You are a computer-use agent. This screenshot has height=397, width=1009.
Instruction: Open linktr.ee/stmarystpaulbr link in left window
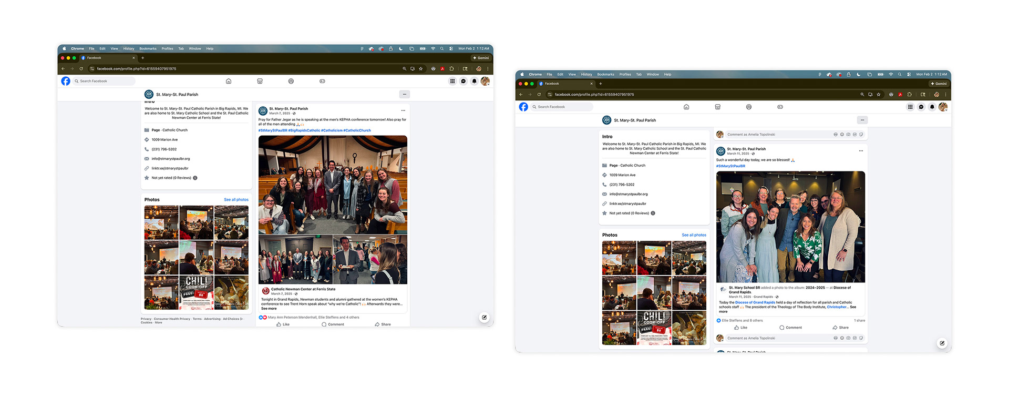click(170, 168)
